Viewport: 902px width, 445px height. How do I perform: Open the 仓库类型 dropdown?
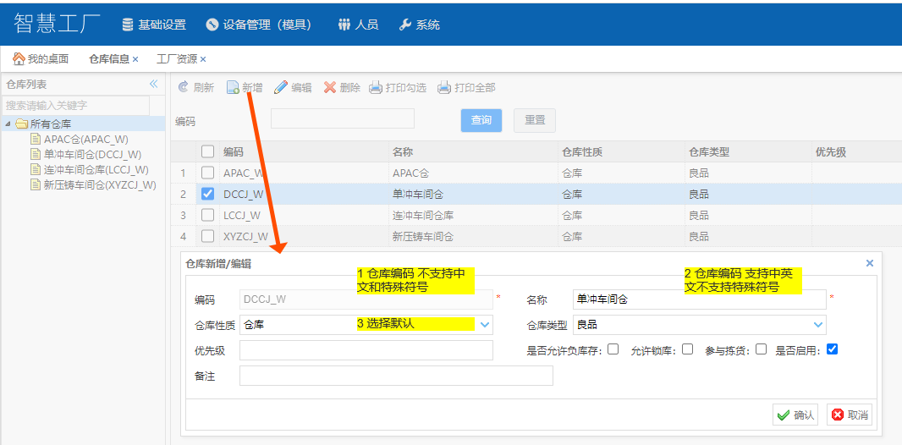coord(818,324)
